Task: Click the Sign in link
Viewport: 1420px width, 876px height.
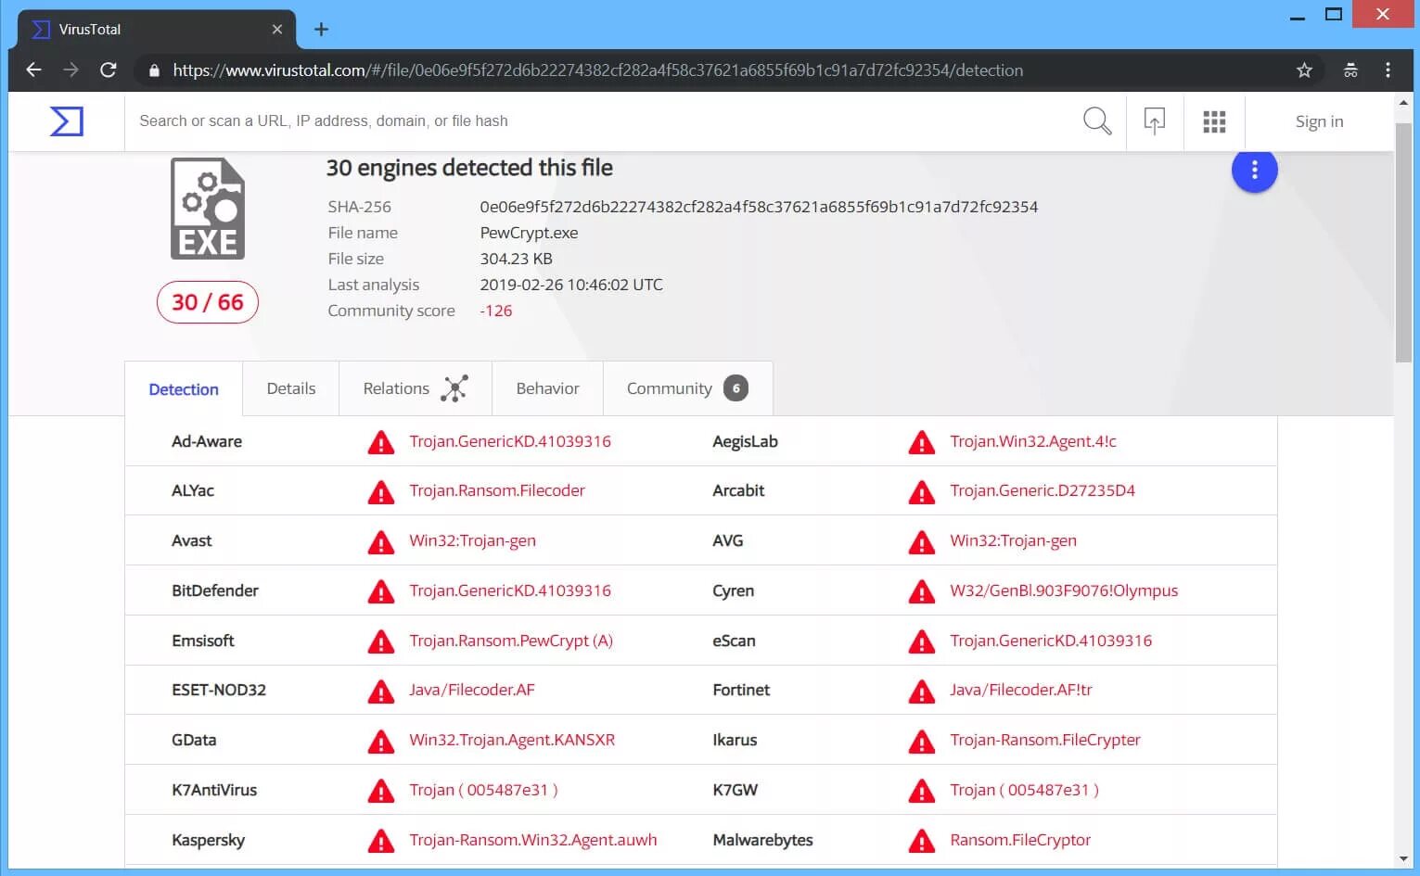Action: (1319, 121)
